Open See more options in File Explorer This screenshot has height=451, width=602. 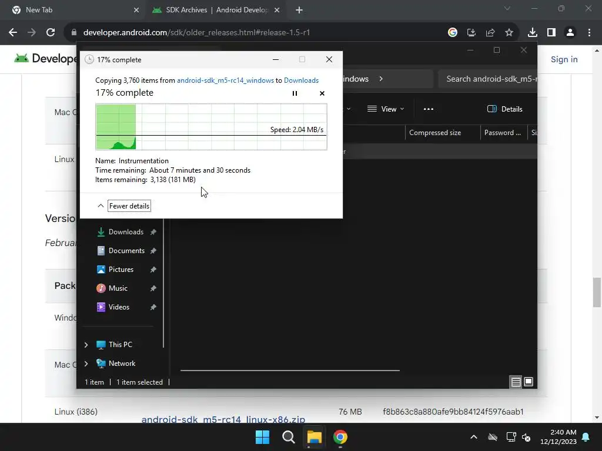pyautogui.click(x=429, y=109)
